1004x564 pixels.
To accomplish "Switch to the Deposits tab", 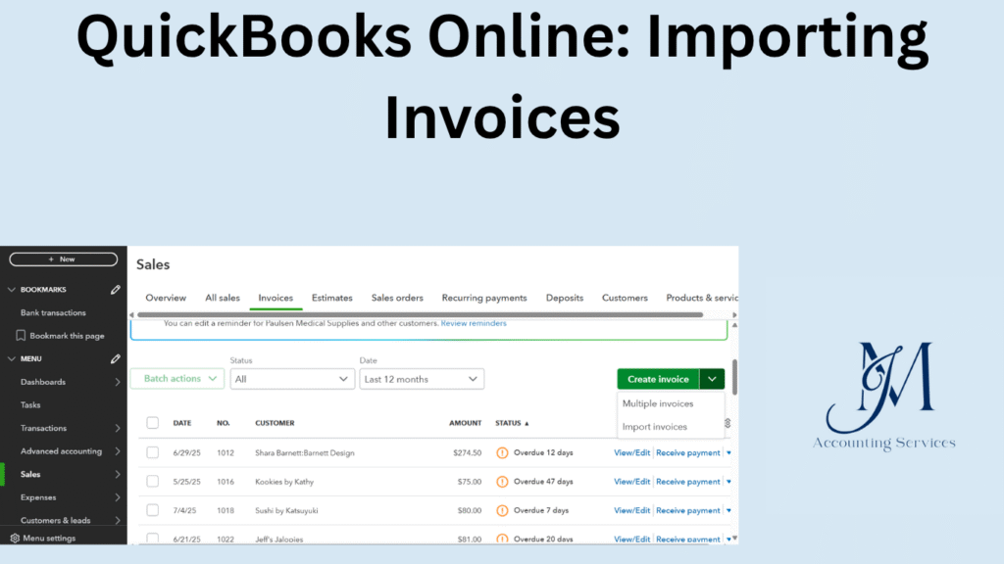I will point(564,298).
